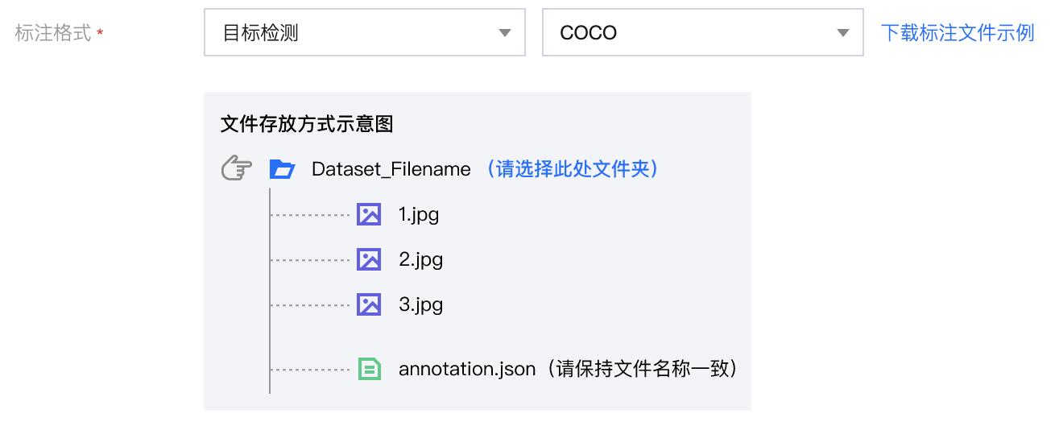Click the arrow in 目标检测 dropdown
1055x422 pixels.
click(505, 33)
